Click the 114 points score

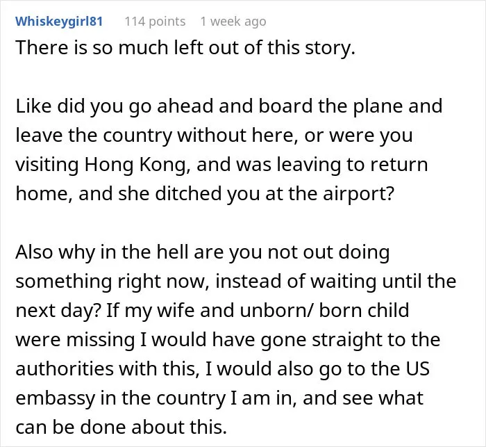click(155, 22)
